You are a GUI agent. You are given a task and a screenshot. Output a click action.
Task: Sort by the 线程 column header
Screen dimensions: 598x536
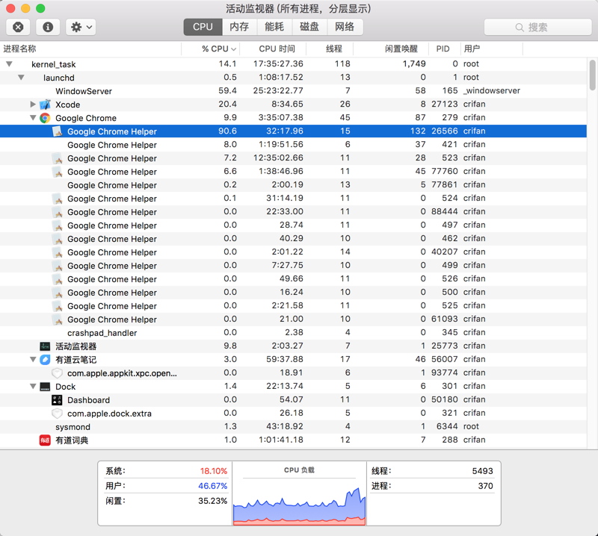[x=330, y=49]
